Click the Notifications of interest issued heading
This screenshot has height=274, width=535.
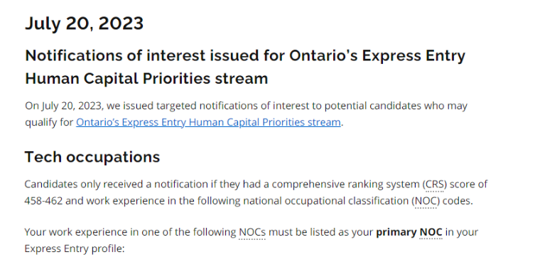click(x=245, y=55)
